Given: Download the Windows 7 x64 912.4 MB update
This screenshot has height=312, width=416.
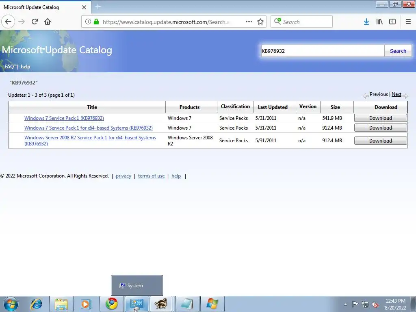Looking at the screenshot, I should tap(380, 128).
